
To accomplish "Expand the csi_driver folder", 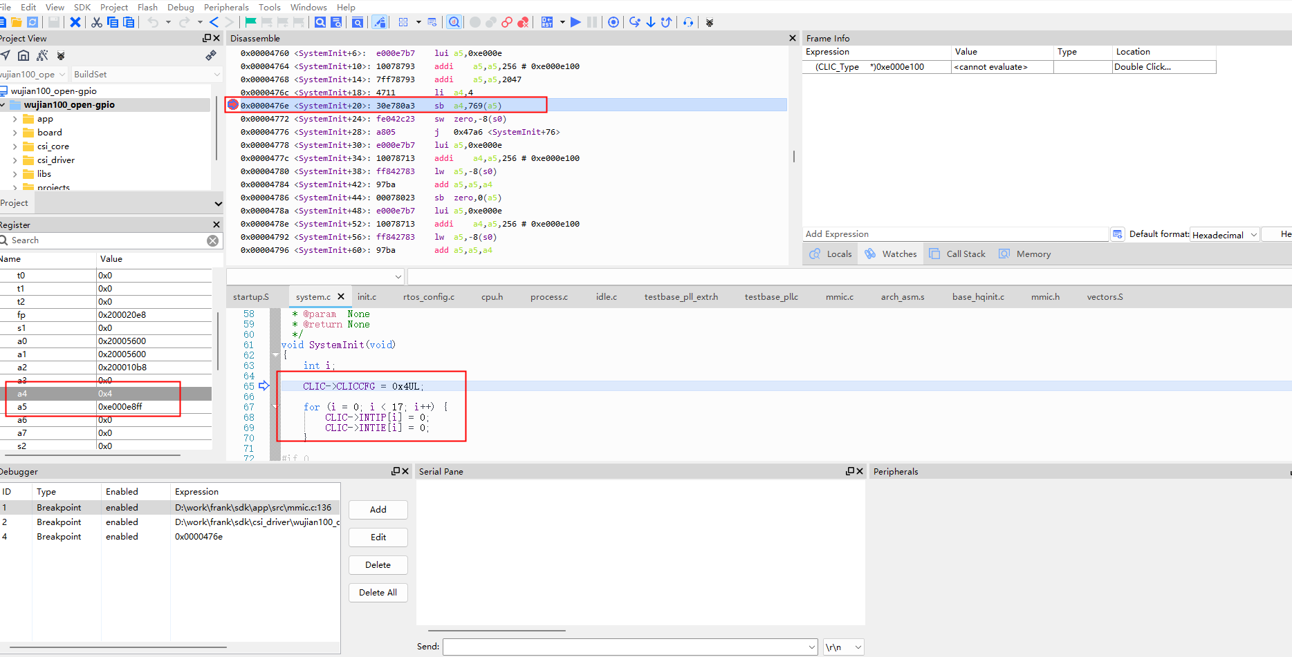I will click(15, 160).
